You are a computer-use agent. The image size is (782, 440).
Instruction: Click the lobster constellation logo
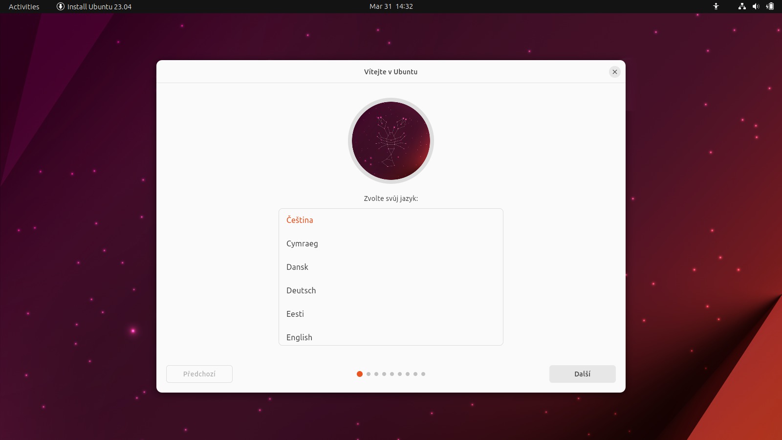391,141
